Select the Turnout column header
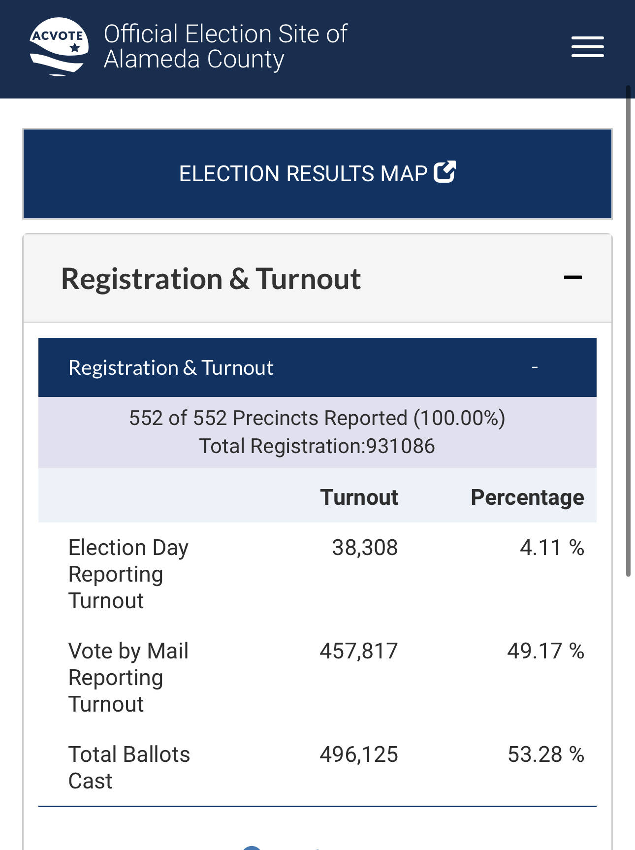The image size is (635, 850). pyautogui.click(x=359, y=497)
